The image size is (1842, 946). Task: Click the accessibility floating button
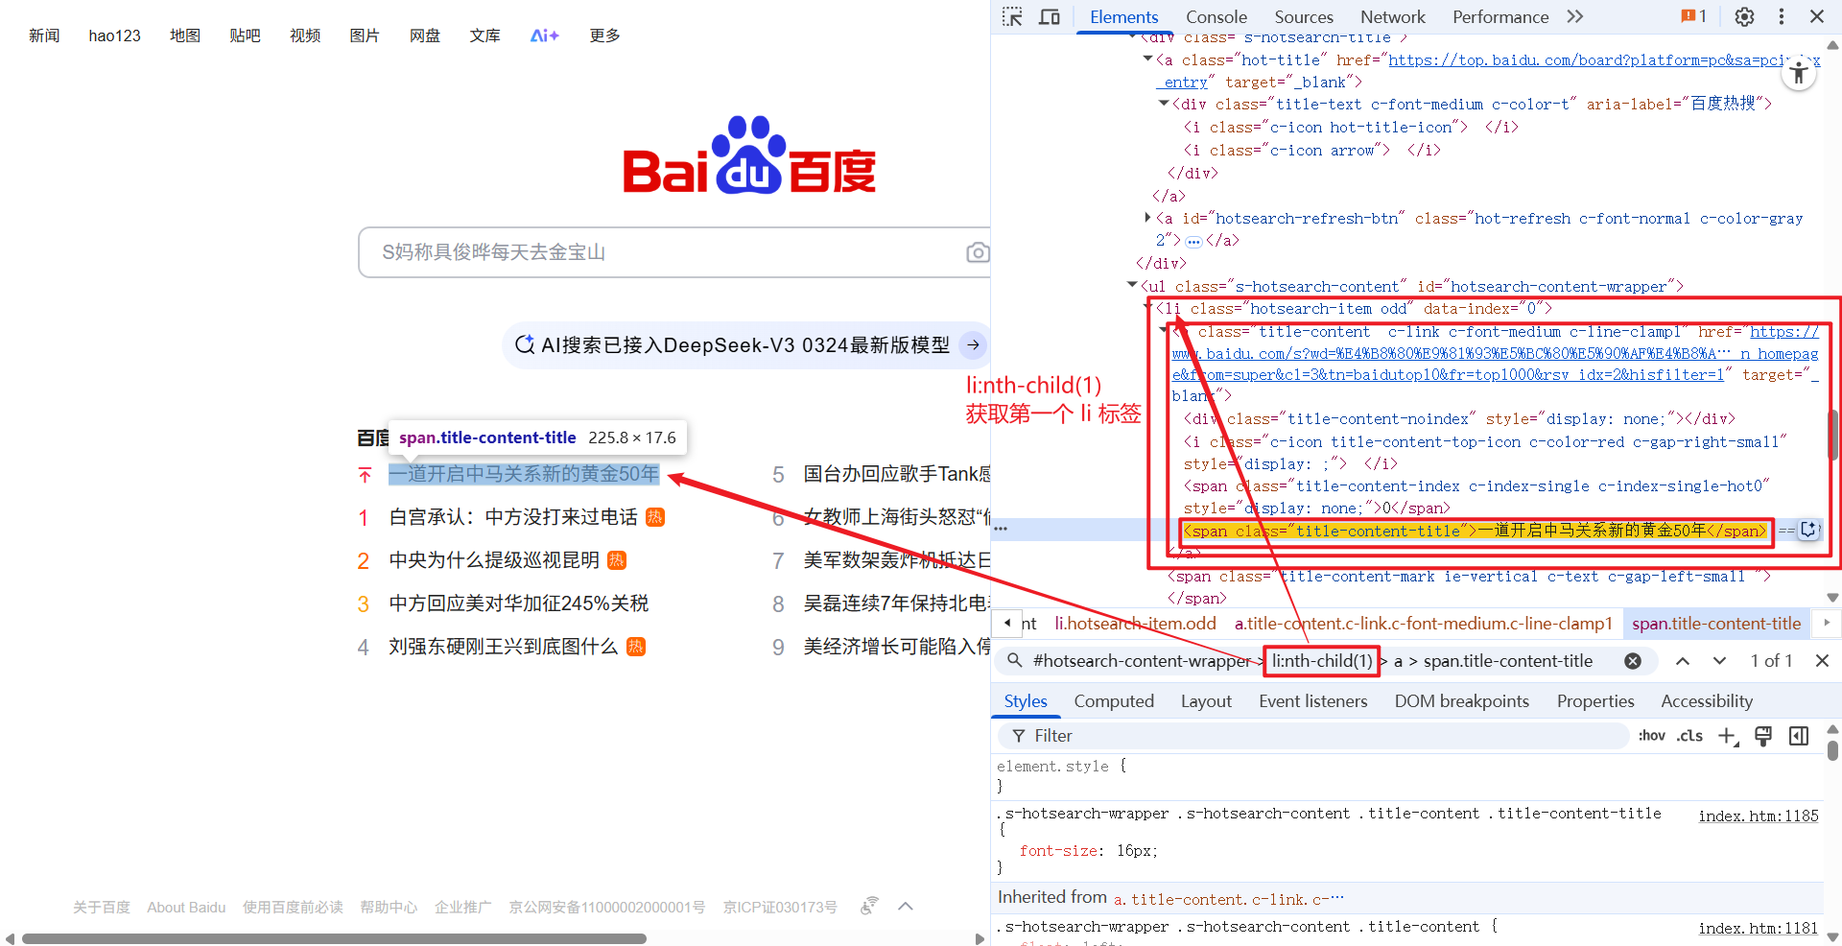click(1799, 73)
